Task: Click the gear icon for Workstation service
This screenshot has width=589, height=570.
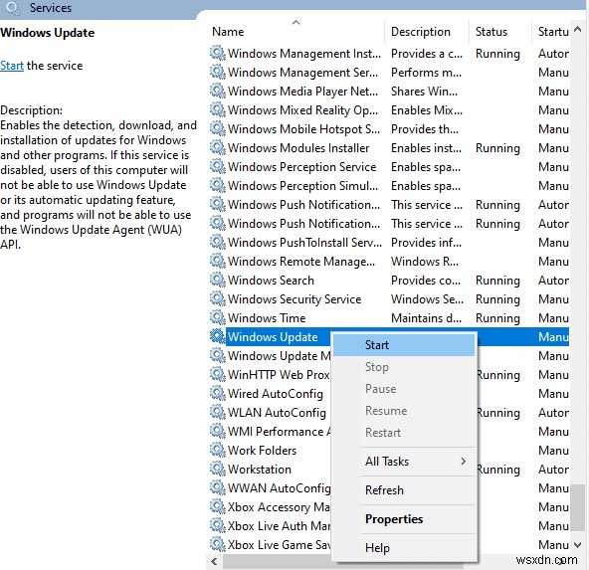Action: pyautogui.click(x=218, y=469)
